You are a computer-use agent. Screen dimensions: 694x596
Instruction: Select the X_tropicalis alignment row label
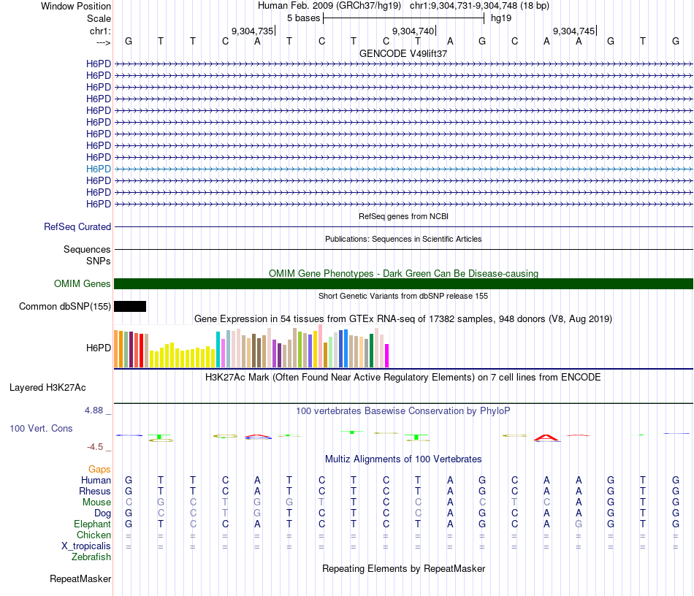(86, 546)
